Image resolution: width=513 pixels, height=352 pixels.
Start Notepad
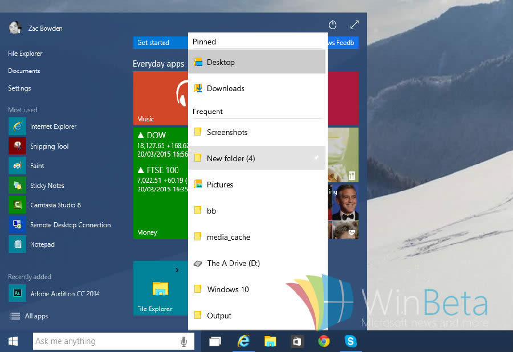pos(42,244)
